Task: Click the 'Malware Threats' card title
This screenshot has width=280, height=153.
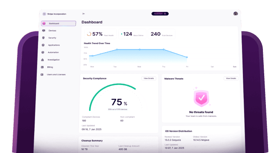Action: coord(174,79)
